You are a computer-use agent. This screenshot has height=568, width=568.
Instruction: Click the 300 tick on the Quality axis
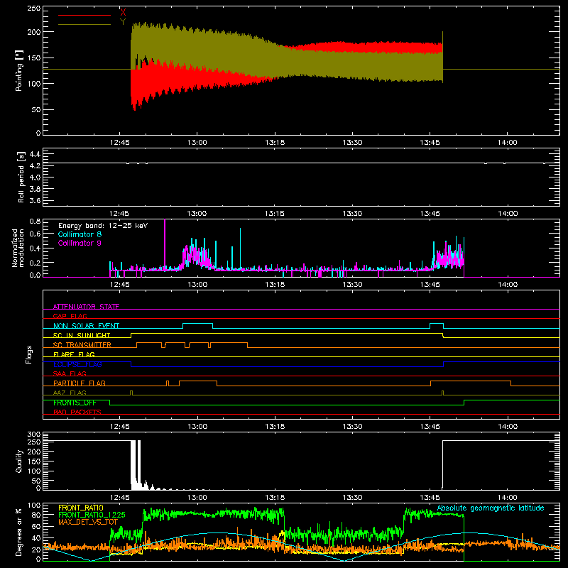(33, 435)
